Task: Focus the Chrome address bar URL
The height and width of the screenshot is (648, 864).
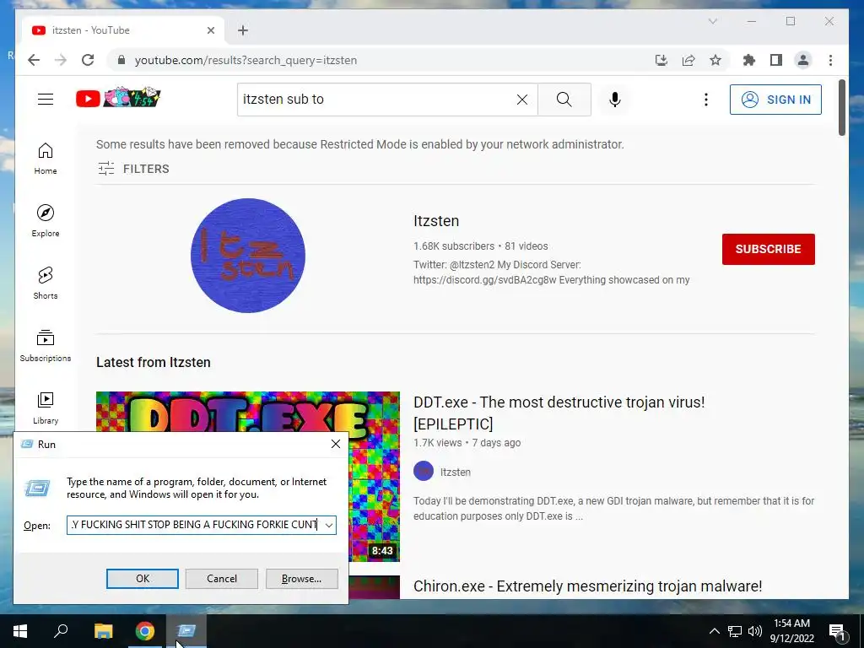Action: click(x=246, y=60)
